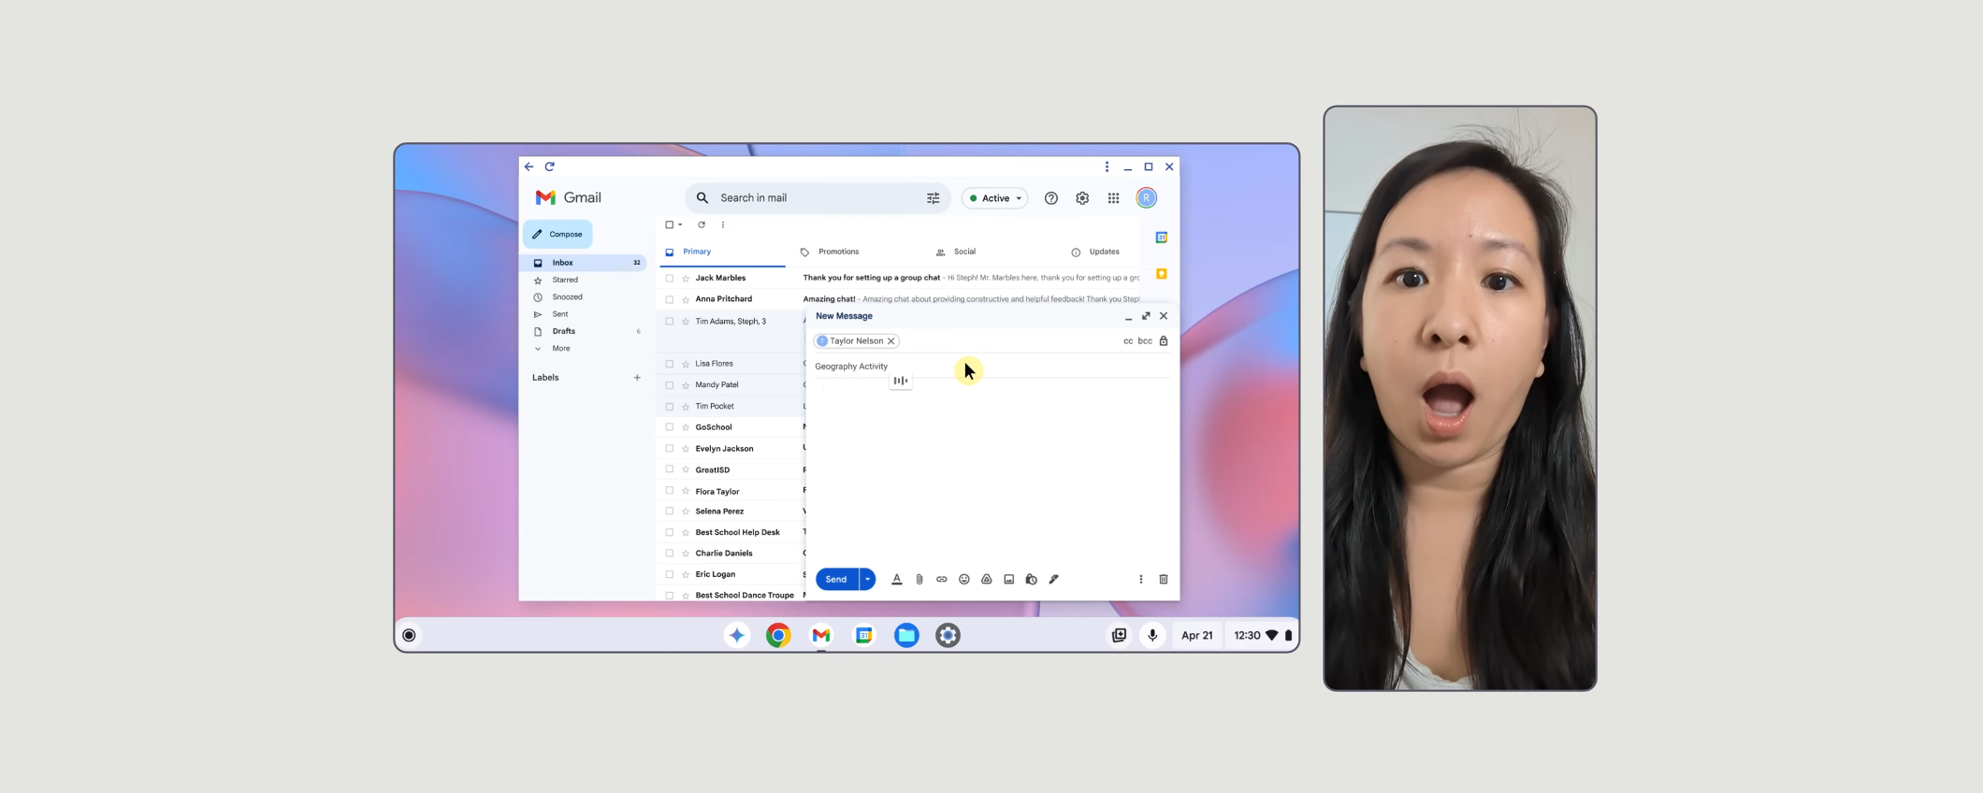
Task: Select the GoSchool email checkbox
Action: [x=669, y=427]
